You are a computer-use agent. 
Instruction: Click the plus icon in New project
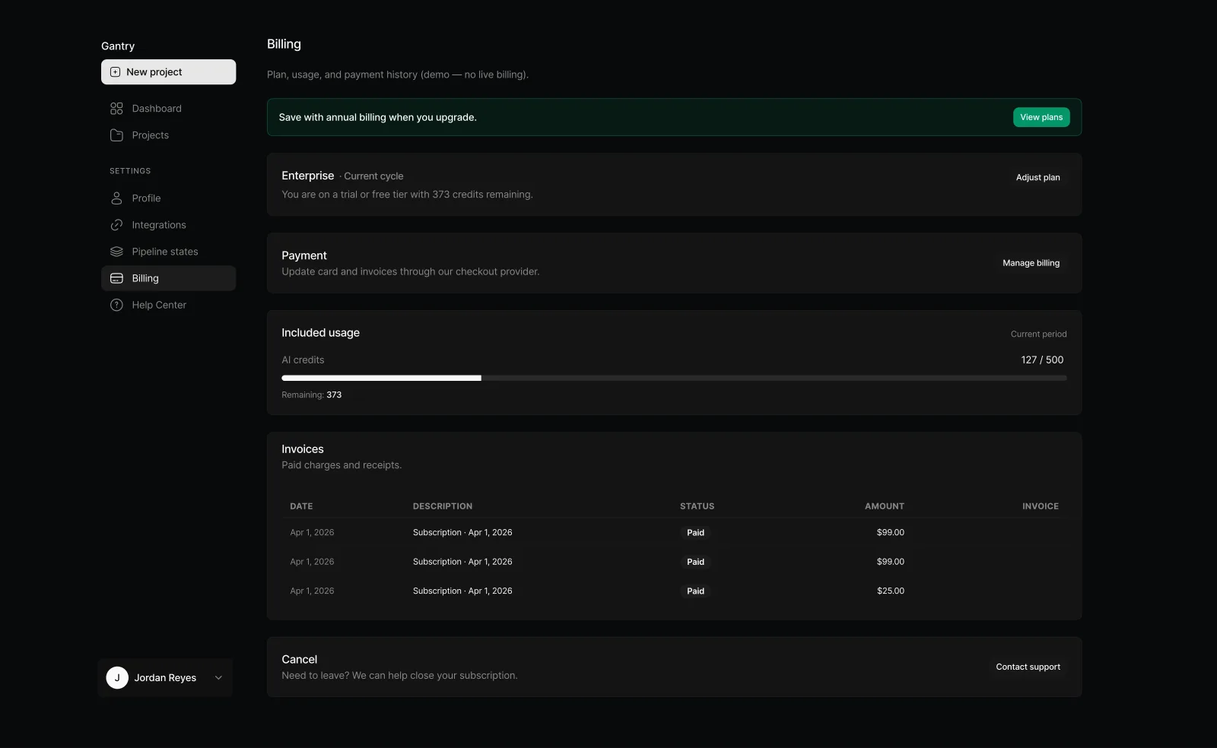pyautogui.click(x=116, y=72)
